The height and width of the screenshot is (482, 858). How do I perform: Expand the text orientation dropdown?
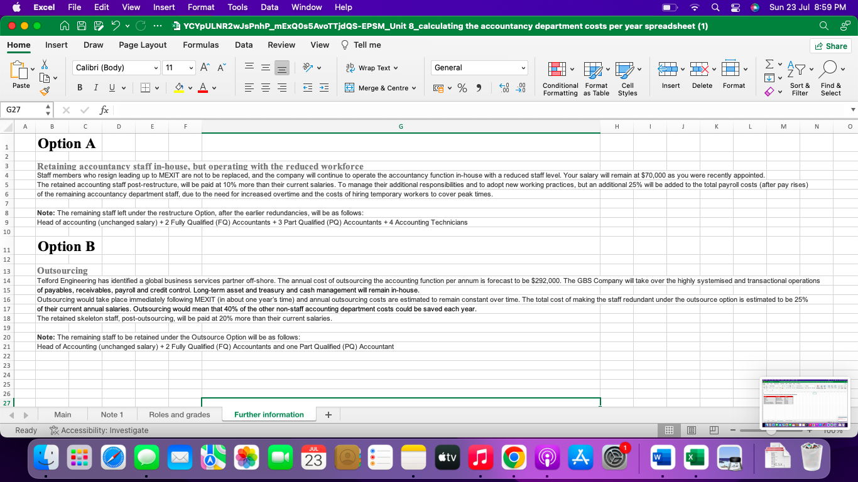318,68
